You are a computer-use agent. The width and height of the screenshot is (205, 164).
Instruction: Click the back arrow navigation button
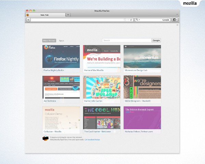(28, 20)
